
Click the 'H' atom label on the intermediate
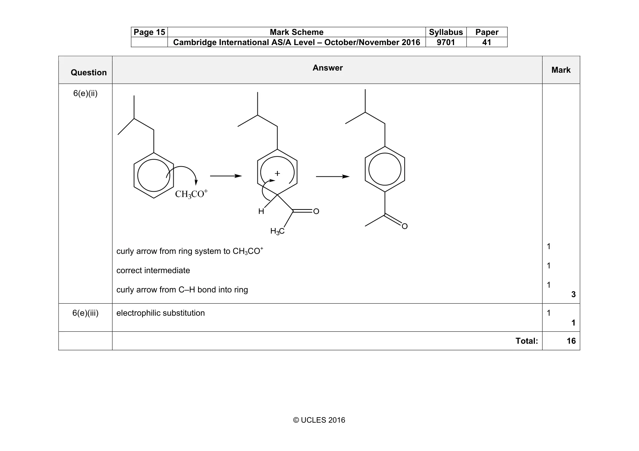261,211
